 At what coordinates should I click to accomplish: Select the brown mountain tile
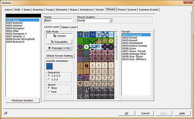pyautogui.click(x=99, y=41)
